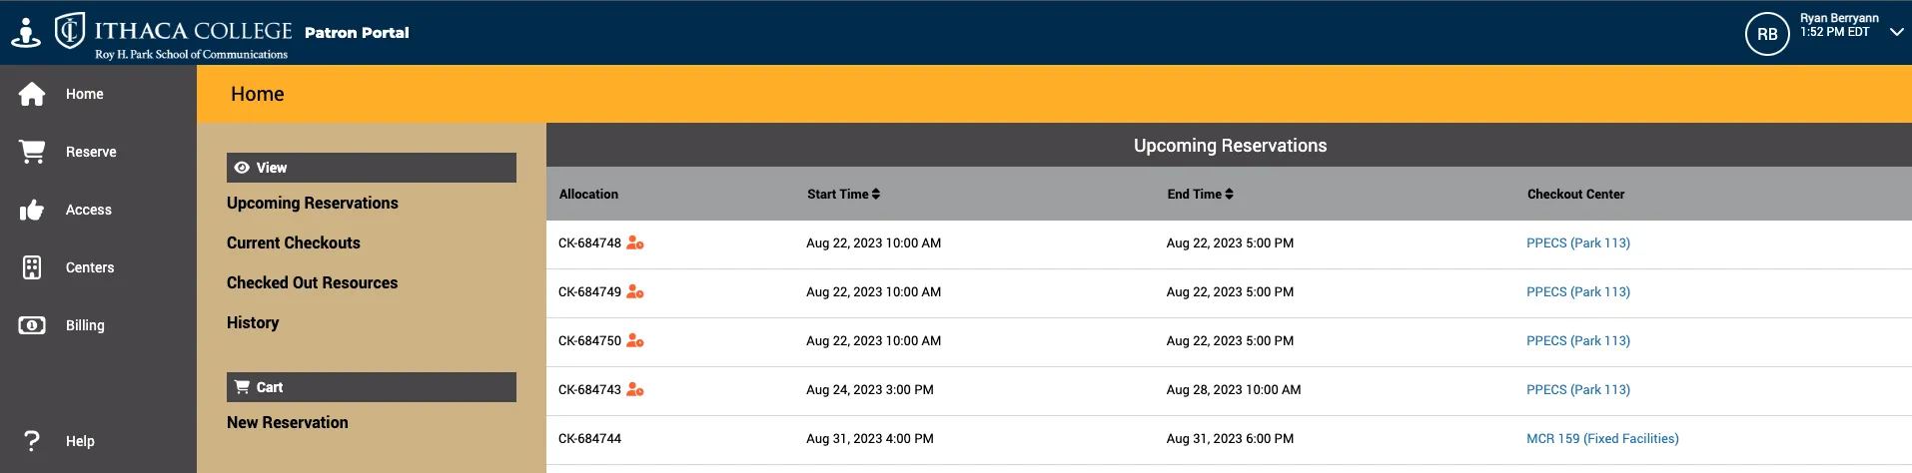Image resolution: width=1912 pixels, height=473 pixels.
Task: Sort reservations by End Time
Action: coord(1200,195)
